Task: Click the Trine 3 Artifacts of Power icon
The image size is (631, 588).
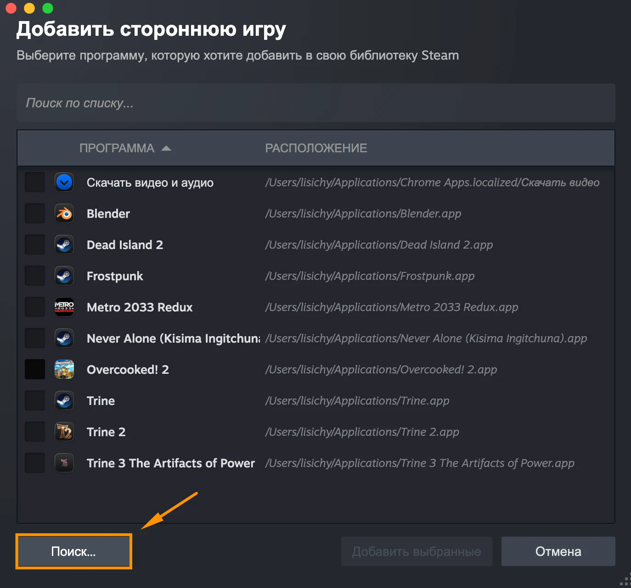Action: click(64, 463)
